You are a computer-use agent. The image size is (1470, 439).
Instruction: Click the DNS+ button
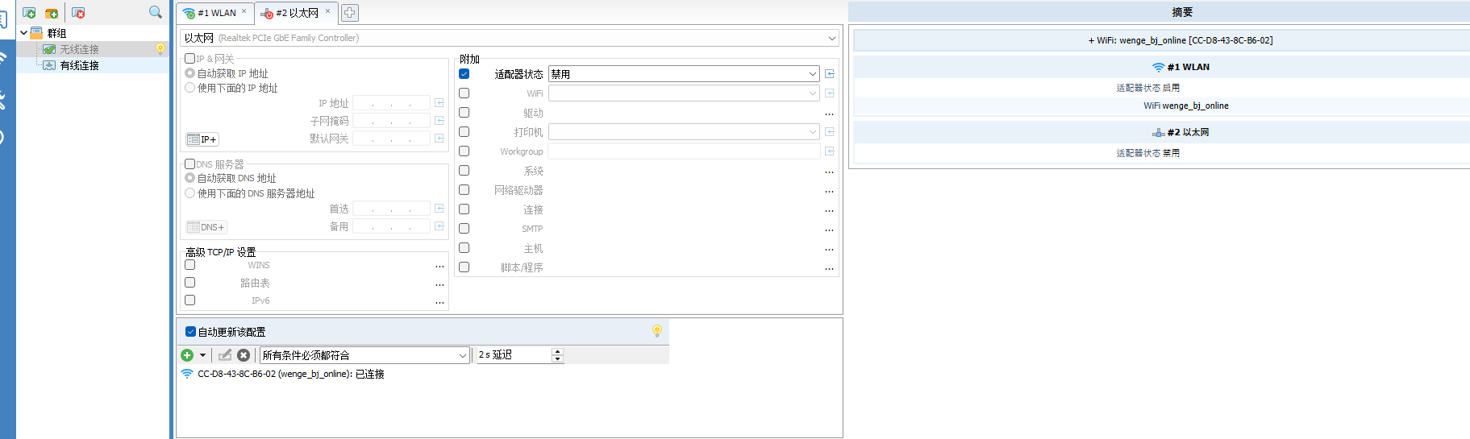tap(206, 227)
